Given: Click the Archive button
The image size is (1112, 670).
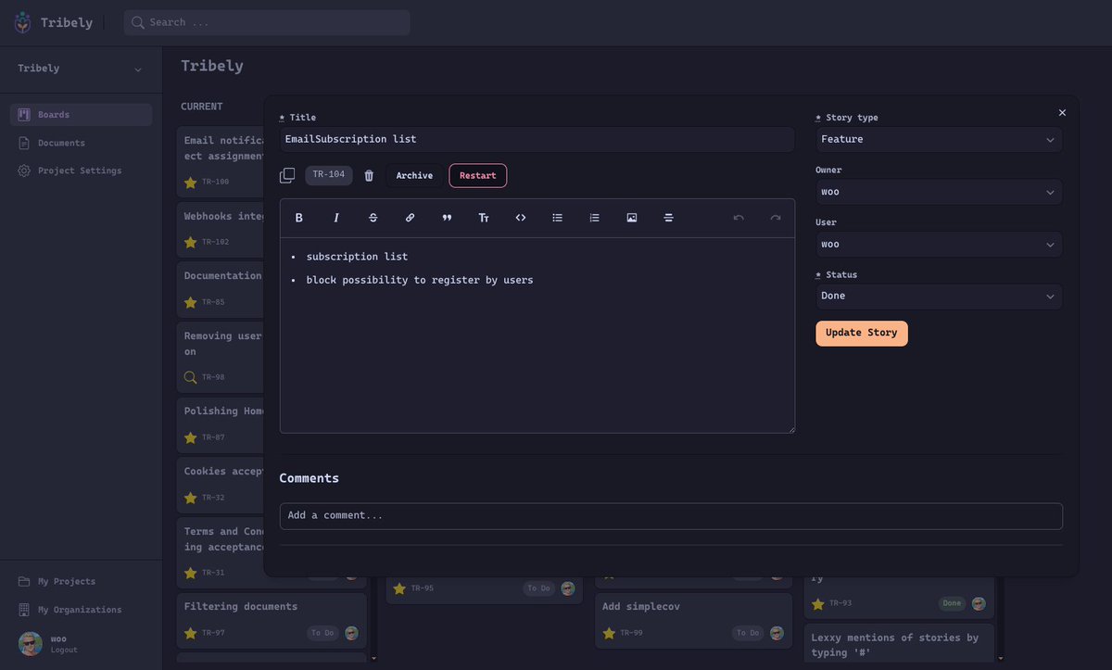Looking at the screenshot, I should [414, 175].
